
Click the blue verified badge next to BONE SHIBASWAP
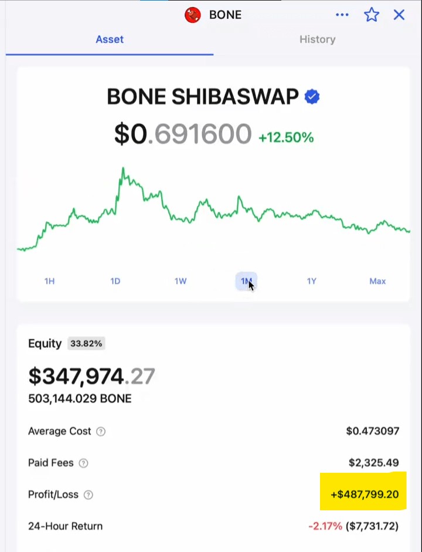[x=312, y=97]
